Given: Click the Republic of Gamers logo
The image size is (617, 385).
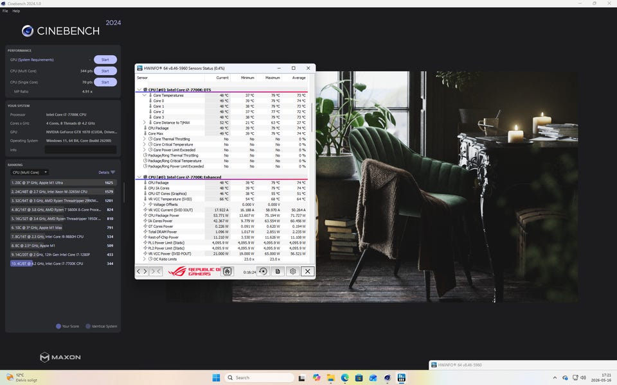Looking at the screenshot, I should pyautogui.click(x=193, y=271).
